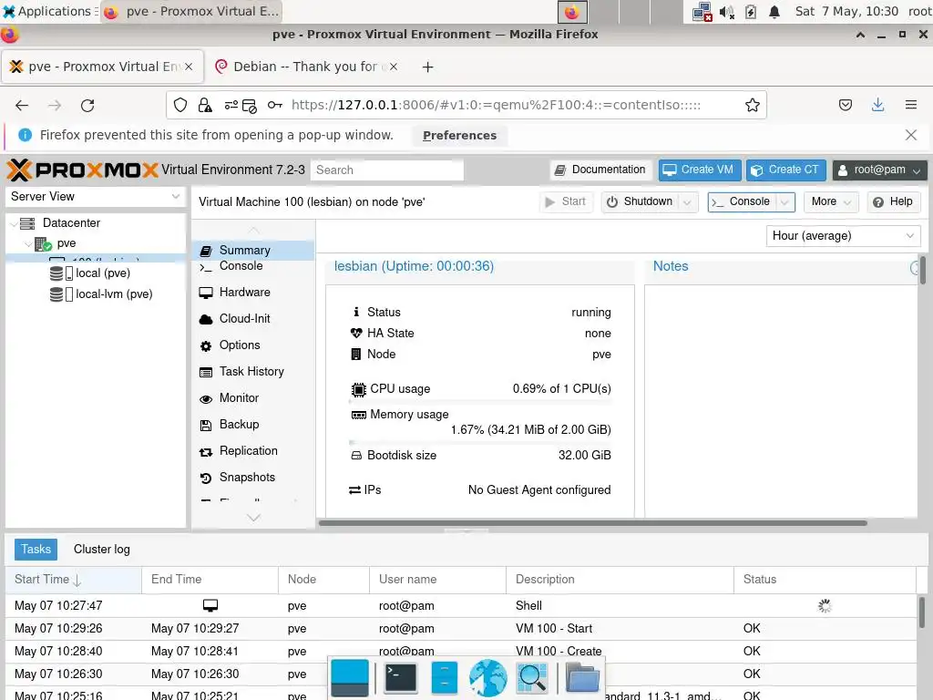933x700 pixels.
Task: Reload the current page
Action: click(87, 106)
